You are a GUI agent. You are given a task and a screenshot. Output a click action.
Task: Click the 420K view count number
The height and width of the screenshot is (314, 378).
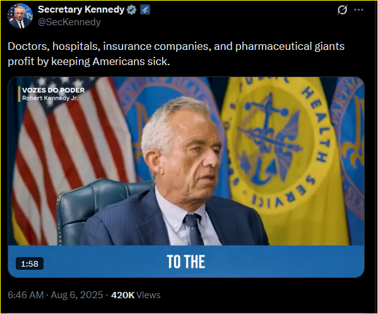click(x=122, y=295)
